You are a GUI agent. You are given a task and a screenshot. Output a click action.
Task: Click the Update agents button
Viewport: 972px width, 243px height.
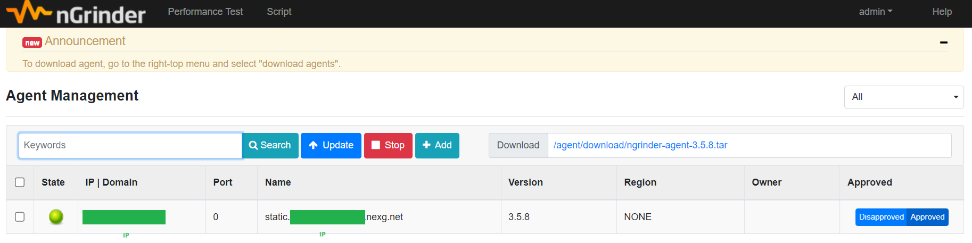pyautogui.click(x=331, y=145)
